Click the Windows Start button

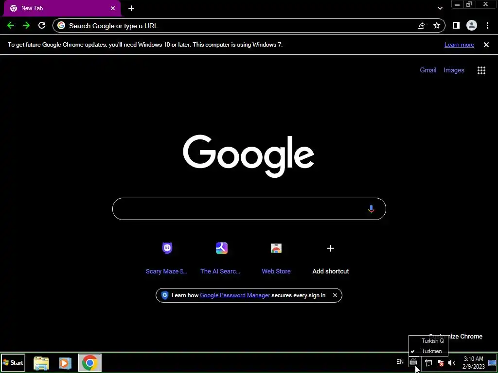pyautogui.click(x=13, y=362)
